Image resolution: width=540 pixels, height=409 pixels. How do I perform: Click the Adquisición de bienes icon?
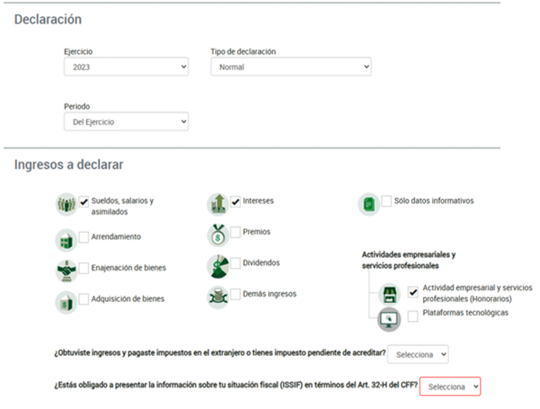pyautogui.click(x=66, y=302)
